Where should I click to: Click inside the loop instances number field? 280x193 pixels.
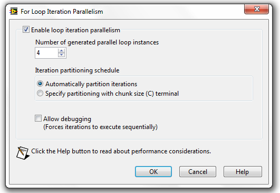46,53
